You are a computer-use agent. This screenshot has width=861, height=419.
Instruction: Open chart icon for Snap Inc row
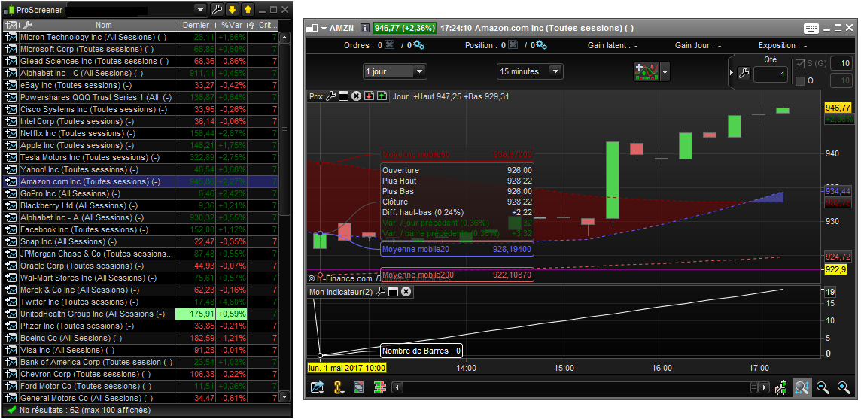(11, 241)
